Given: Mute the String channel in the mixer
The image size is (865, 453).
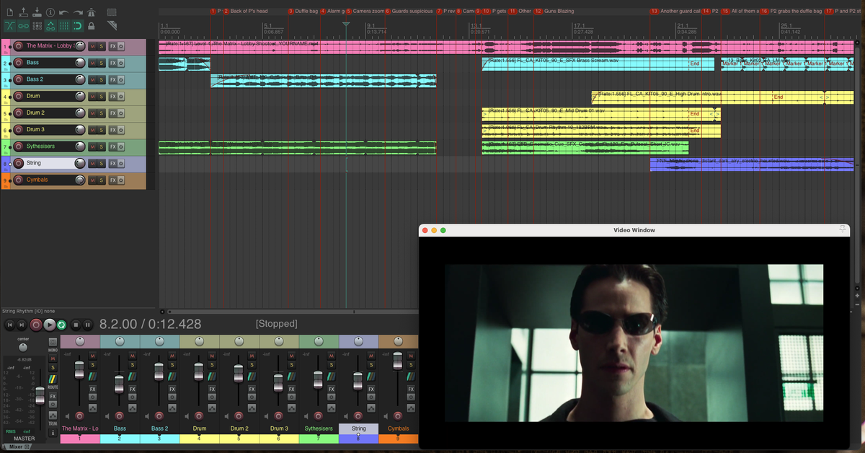Looking at the screenshot, I should [371, 356].
